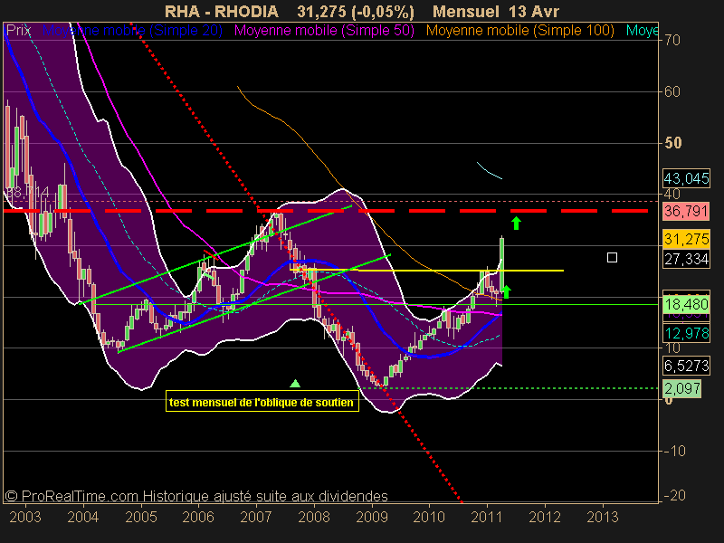Screen dimensions: 724x543
Task: Click the '2004' year on the time axis
Action: click(83, 517)
